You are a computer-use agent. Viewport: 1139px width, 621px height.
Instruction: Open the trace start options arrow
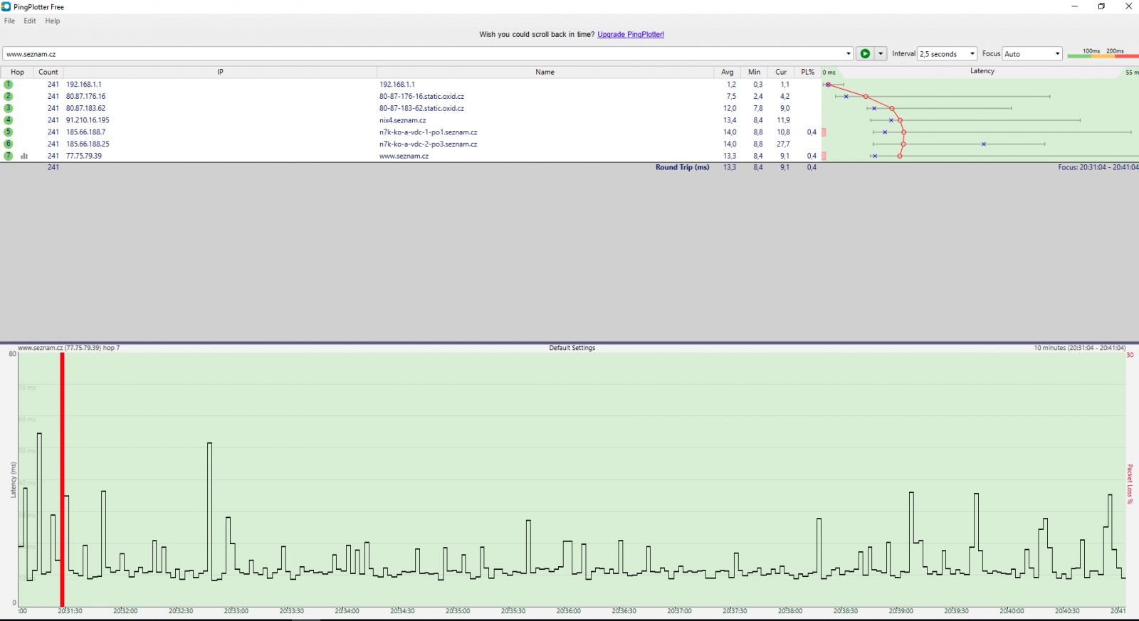pyautogui.click(x=881, y=54)
